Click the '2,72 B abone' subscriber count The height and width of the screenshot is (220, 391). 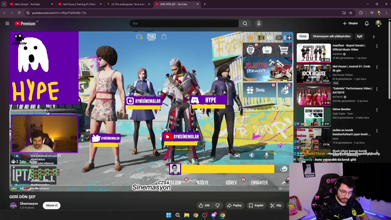point(27,208)
